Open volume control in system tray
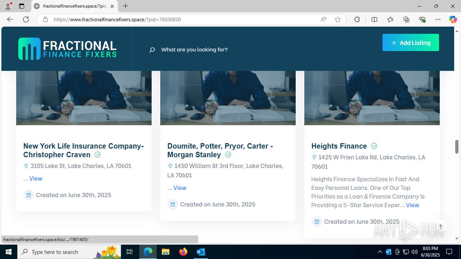461x259 pixels. pos(415,252)
